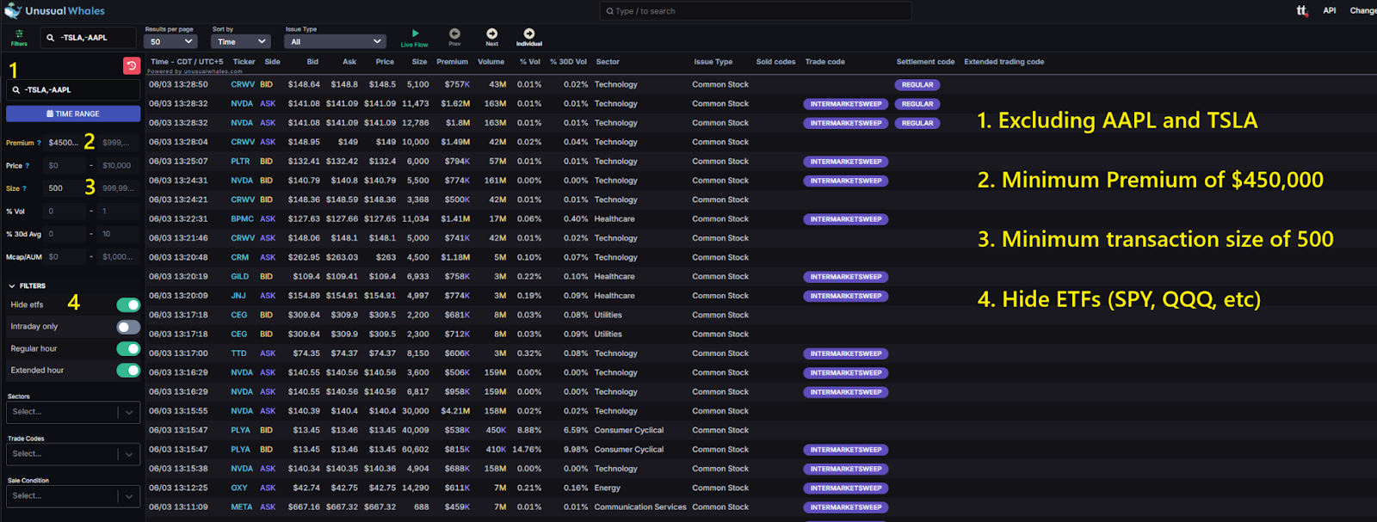1377x522 pixels.
Task: Start Live Flow with the green play icon
Action: [415, 34]
